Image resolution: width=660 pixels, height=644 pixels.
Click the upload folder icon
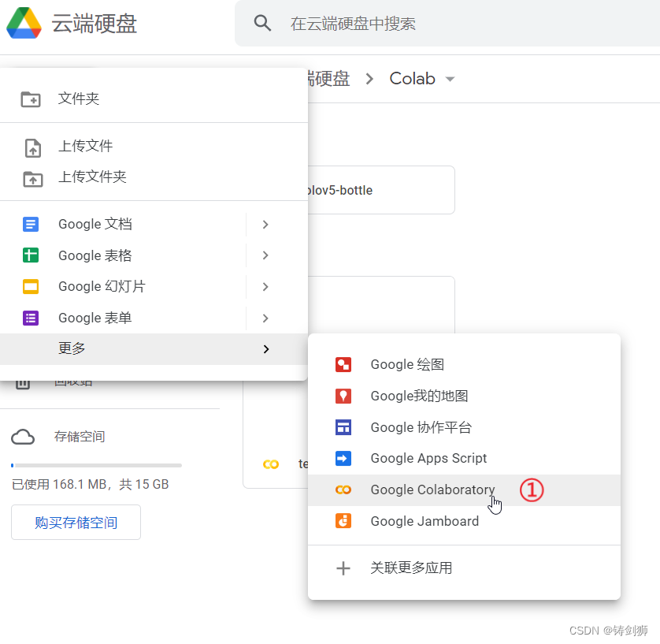33,179
